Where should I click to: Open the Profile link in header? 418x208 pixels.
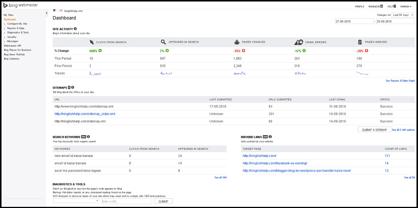pos(360,6)
